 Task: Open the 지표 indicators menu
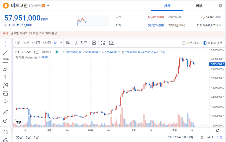tap(81, 43)
